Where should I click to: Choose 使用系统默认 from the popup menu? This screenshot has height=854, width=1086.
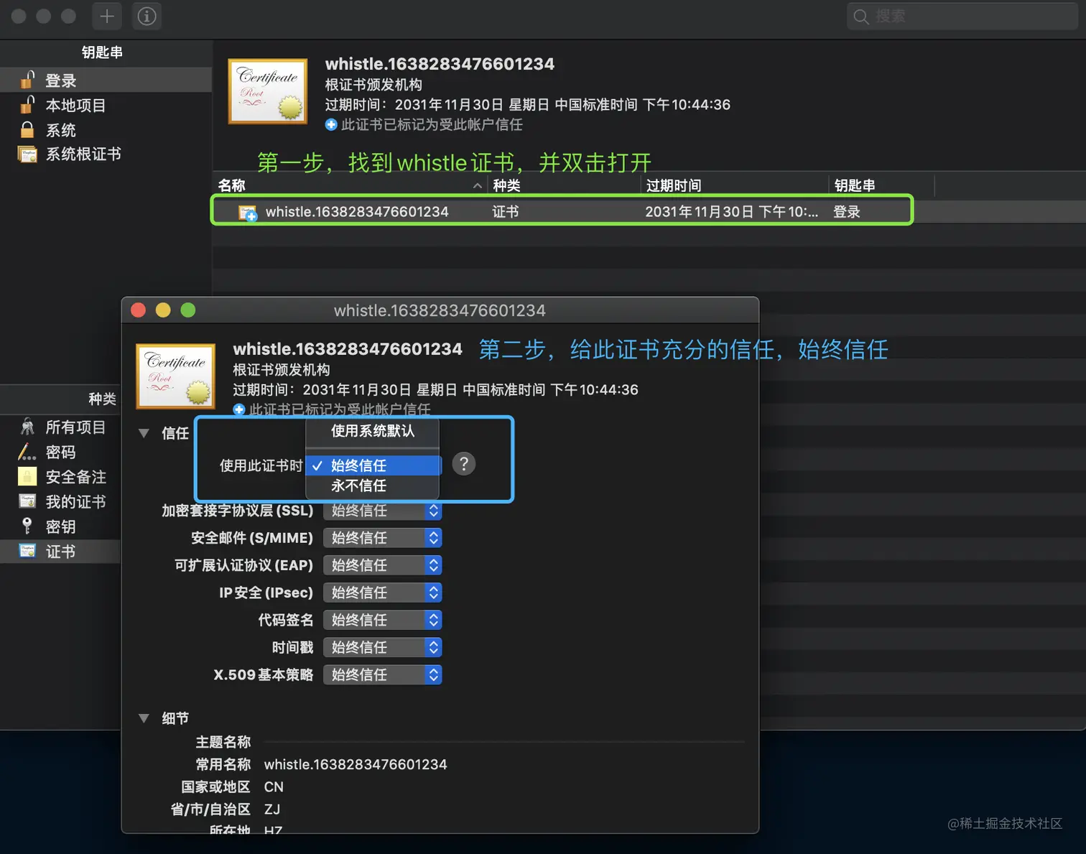372,431
